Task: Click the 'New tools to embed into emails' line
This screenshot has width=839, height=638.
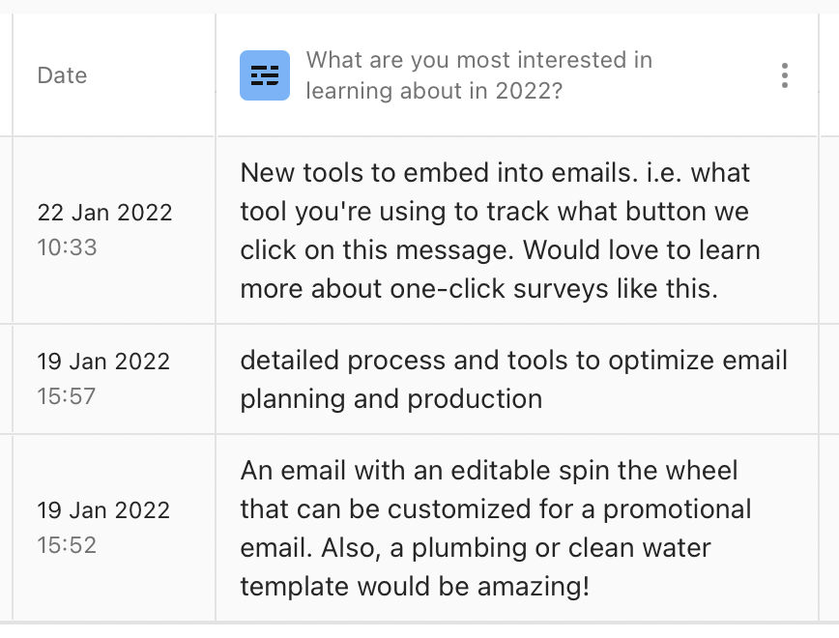Action: tap(495, 172)
